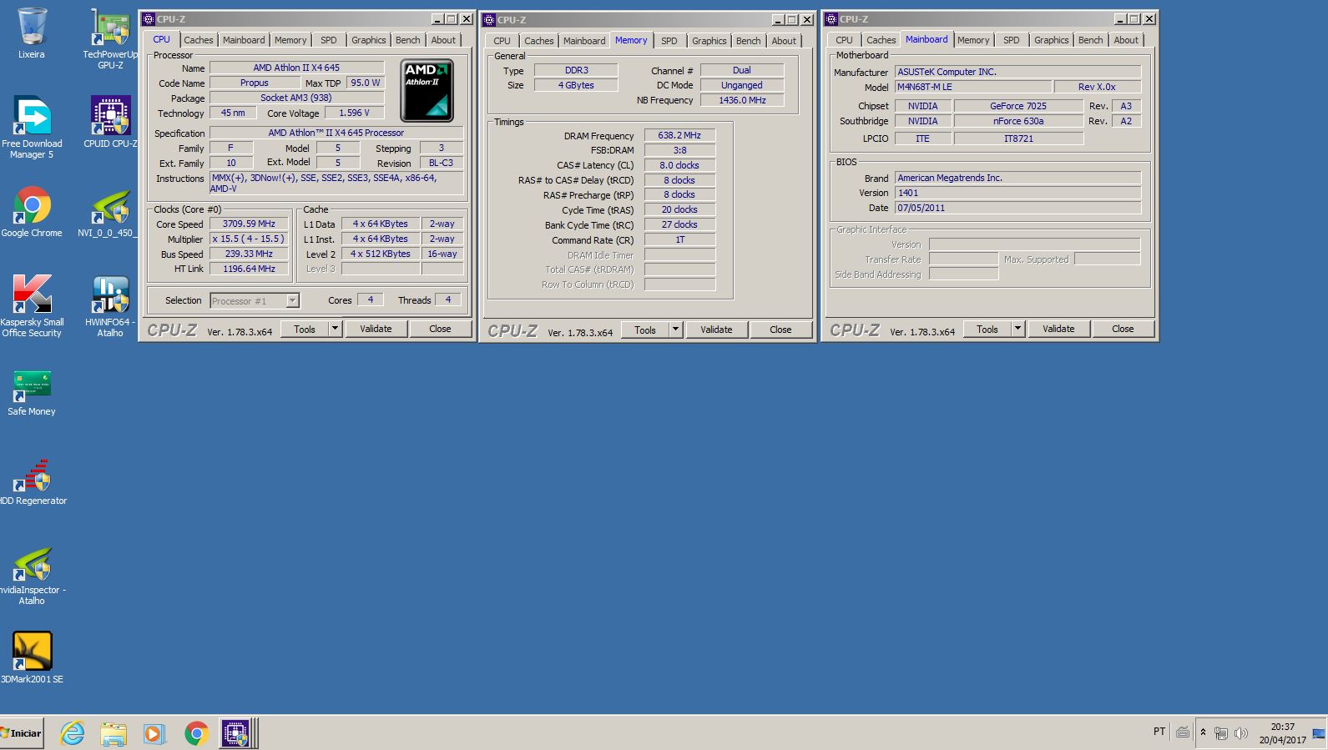Click the Show desktop button
Screen dimensions: 1328x750
[x=1320, y=733]
